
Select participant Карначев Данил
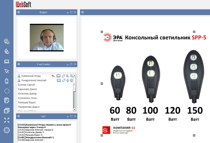[x=28, y=89]
